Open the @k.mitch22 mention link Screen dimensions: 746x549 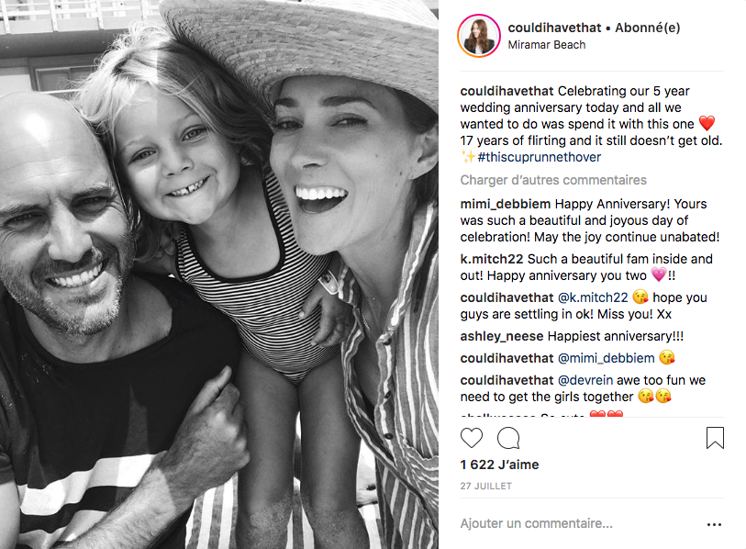point(593,297)
